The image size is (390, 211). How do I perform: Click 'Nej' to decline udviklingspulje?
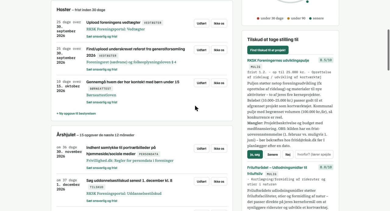[288, 154]
